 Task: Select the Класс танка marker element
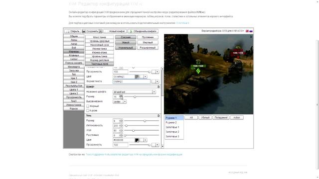[100, 37]
